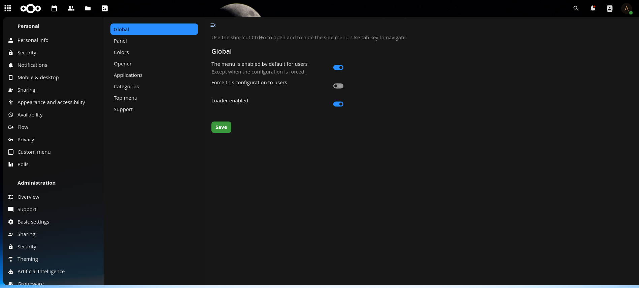639x288 pixels.
Task: Open the user avatar account menu
Action: click(x=626, y=8)
